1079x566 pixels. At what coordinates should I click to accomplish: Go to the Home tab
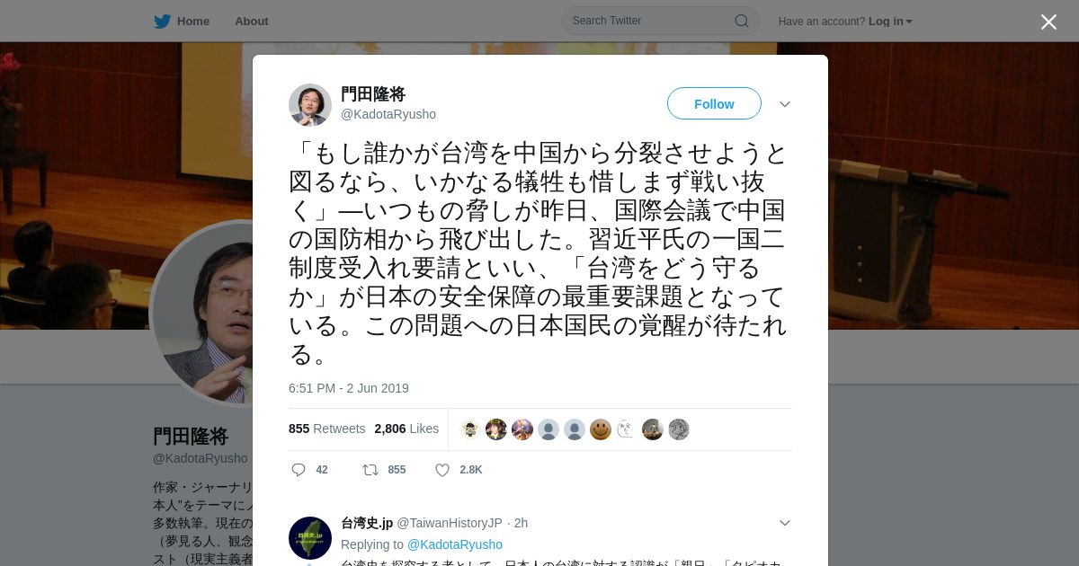(x=182, y=22)
